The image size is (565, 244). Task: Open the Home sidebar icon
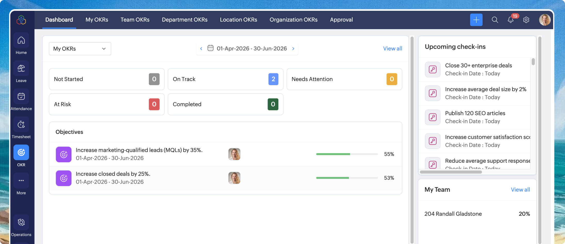pos(21,40)
